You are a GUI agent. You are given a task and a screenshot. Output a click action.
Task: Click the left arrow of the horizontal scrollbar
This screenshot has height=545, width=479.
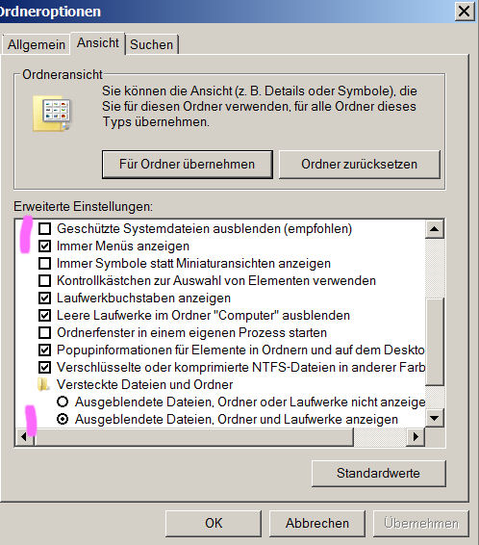24,437
